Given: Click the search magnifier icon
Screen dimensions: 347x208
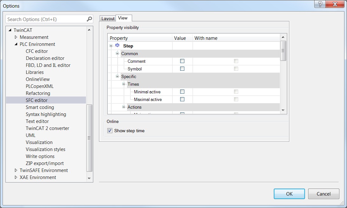Looking at the screenshot, I should click(x=89, y=19).
